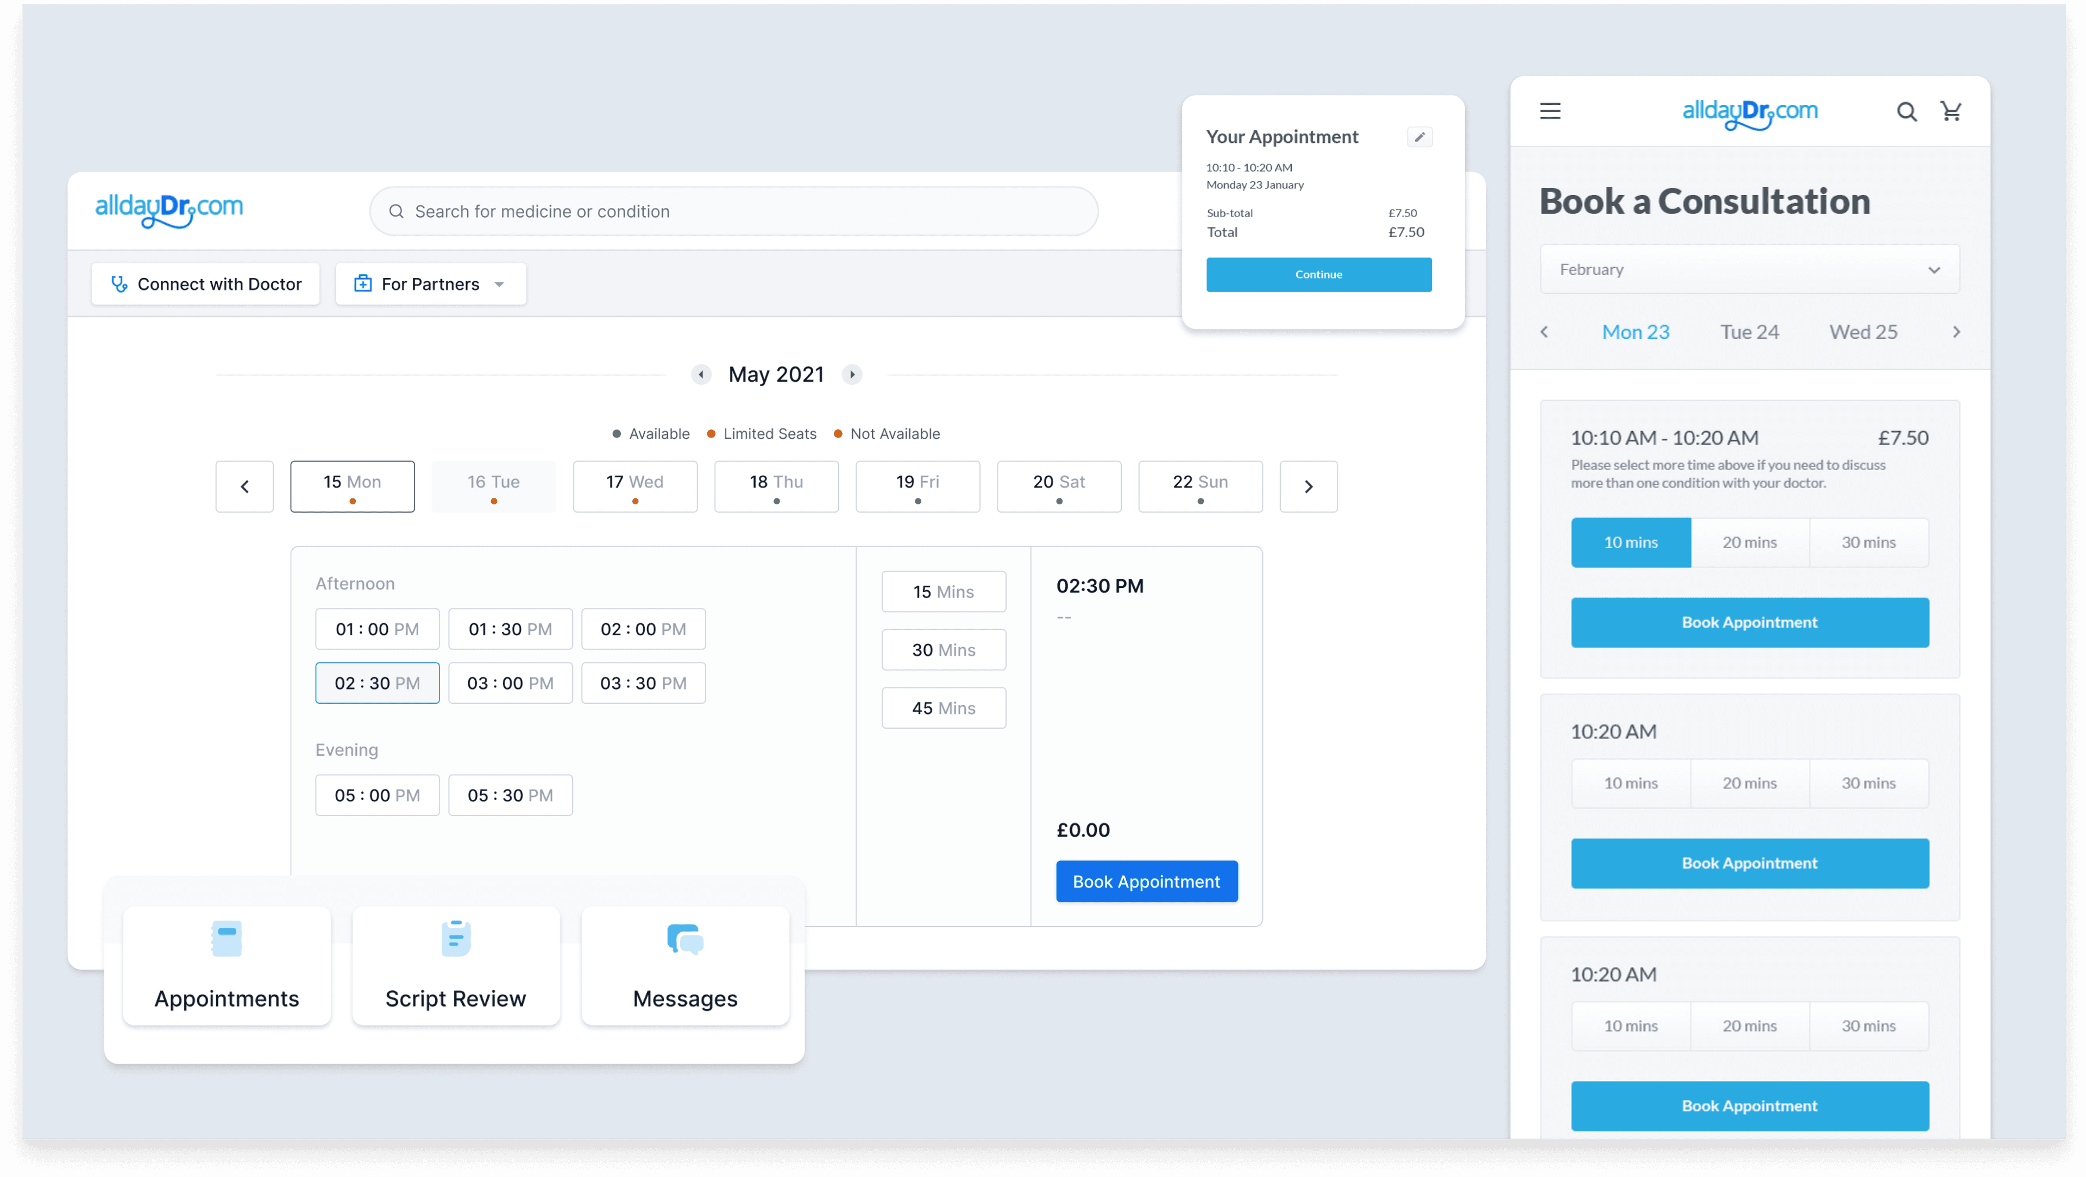Click the alldayDr.com logo in desktop header
Image resolution: width=2086 pixels, height=1177 pixels.
click(x=169, y=211)
